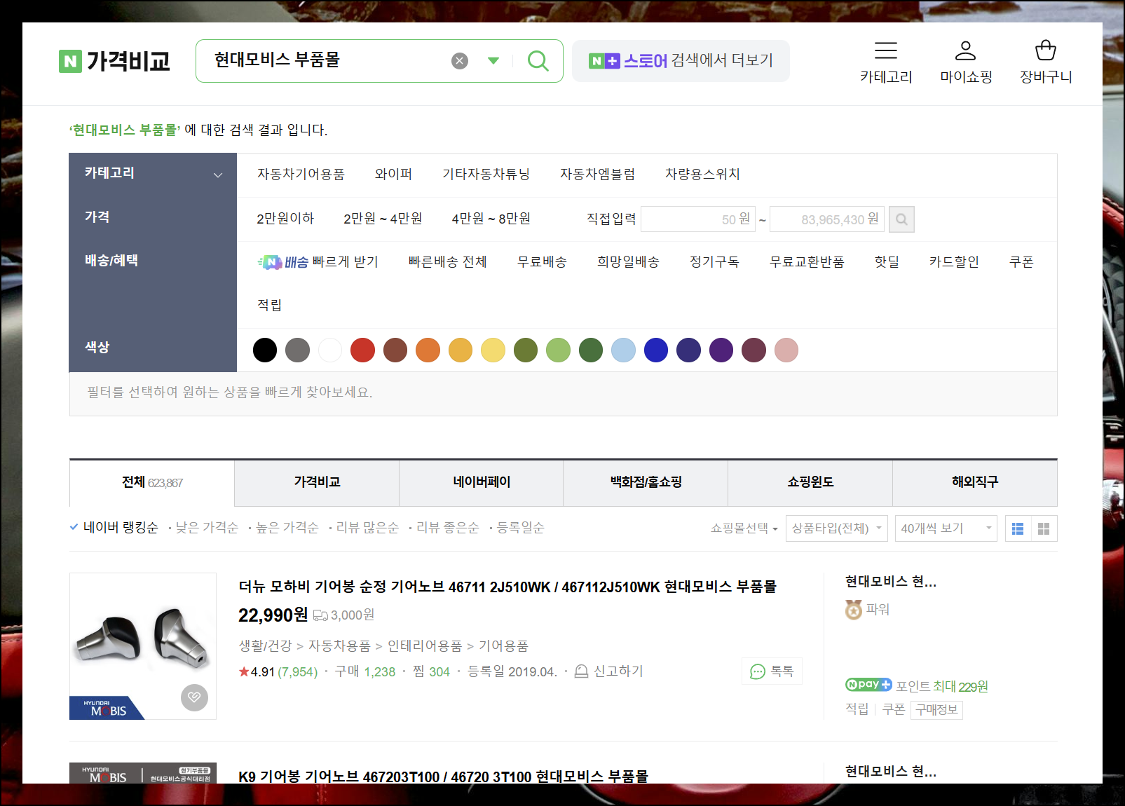Sort by 리뷰 좋은순
This screenshot has height=806, width=1125.
coord(447,528)
